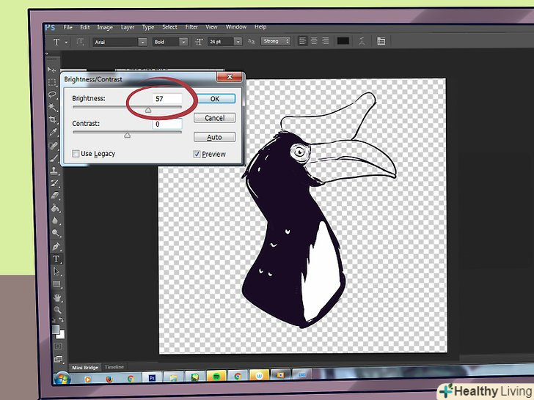
Task: Uncheck the Preview checkbox
Action: (x=197, y=154)
